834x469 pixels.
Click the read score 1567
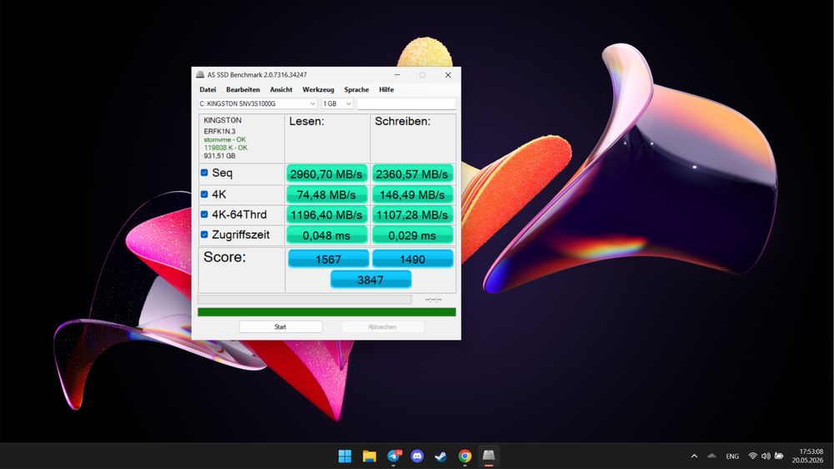[x=328, y=260]
